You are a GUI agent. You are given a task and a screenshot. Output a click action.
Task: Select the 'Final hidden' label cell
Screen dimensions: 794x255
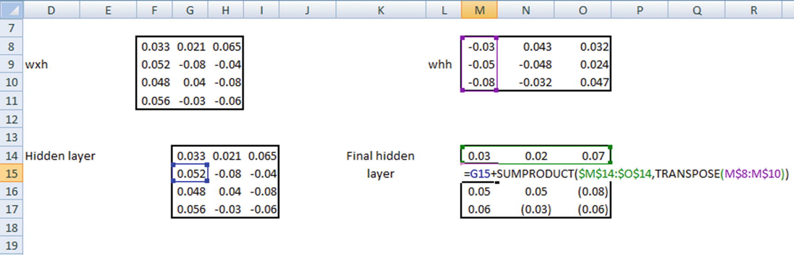click(380, 156)
